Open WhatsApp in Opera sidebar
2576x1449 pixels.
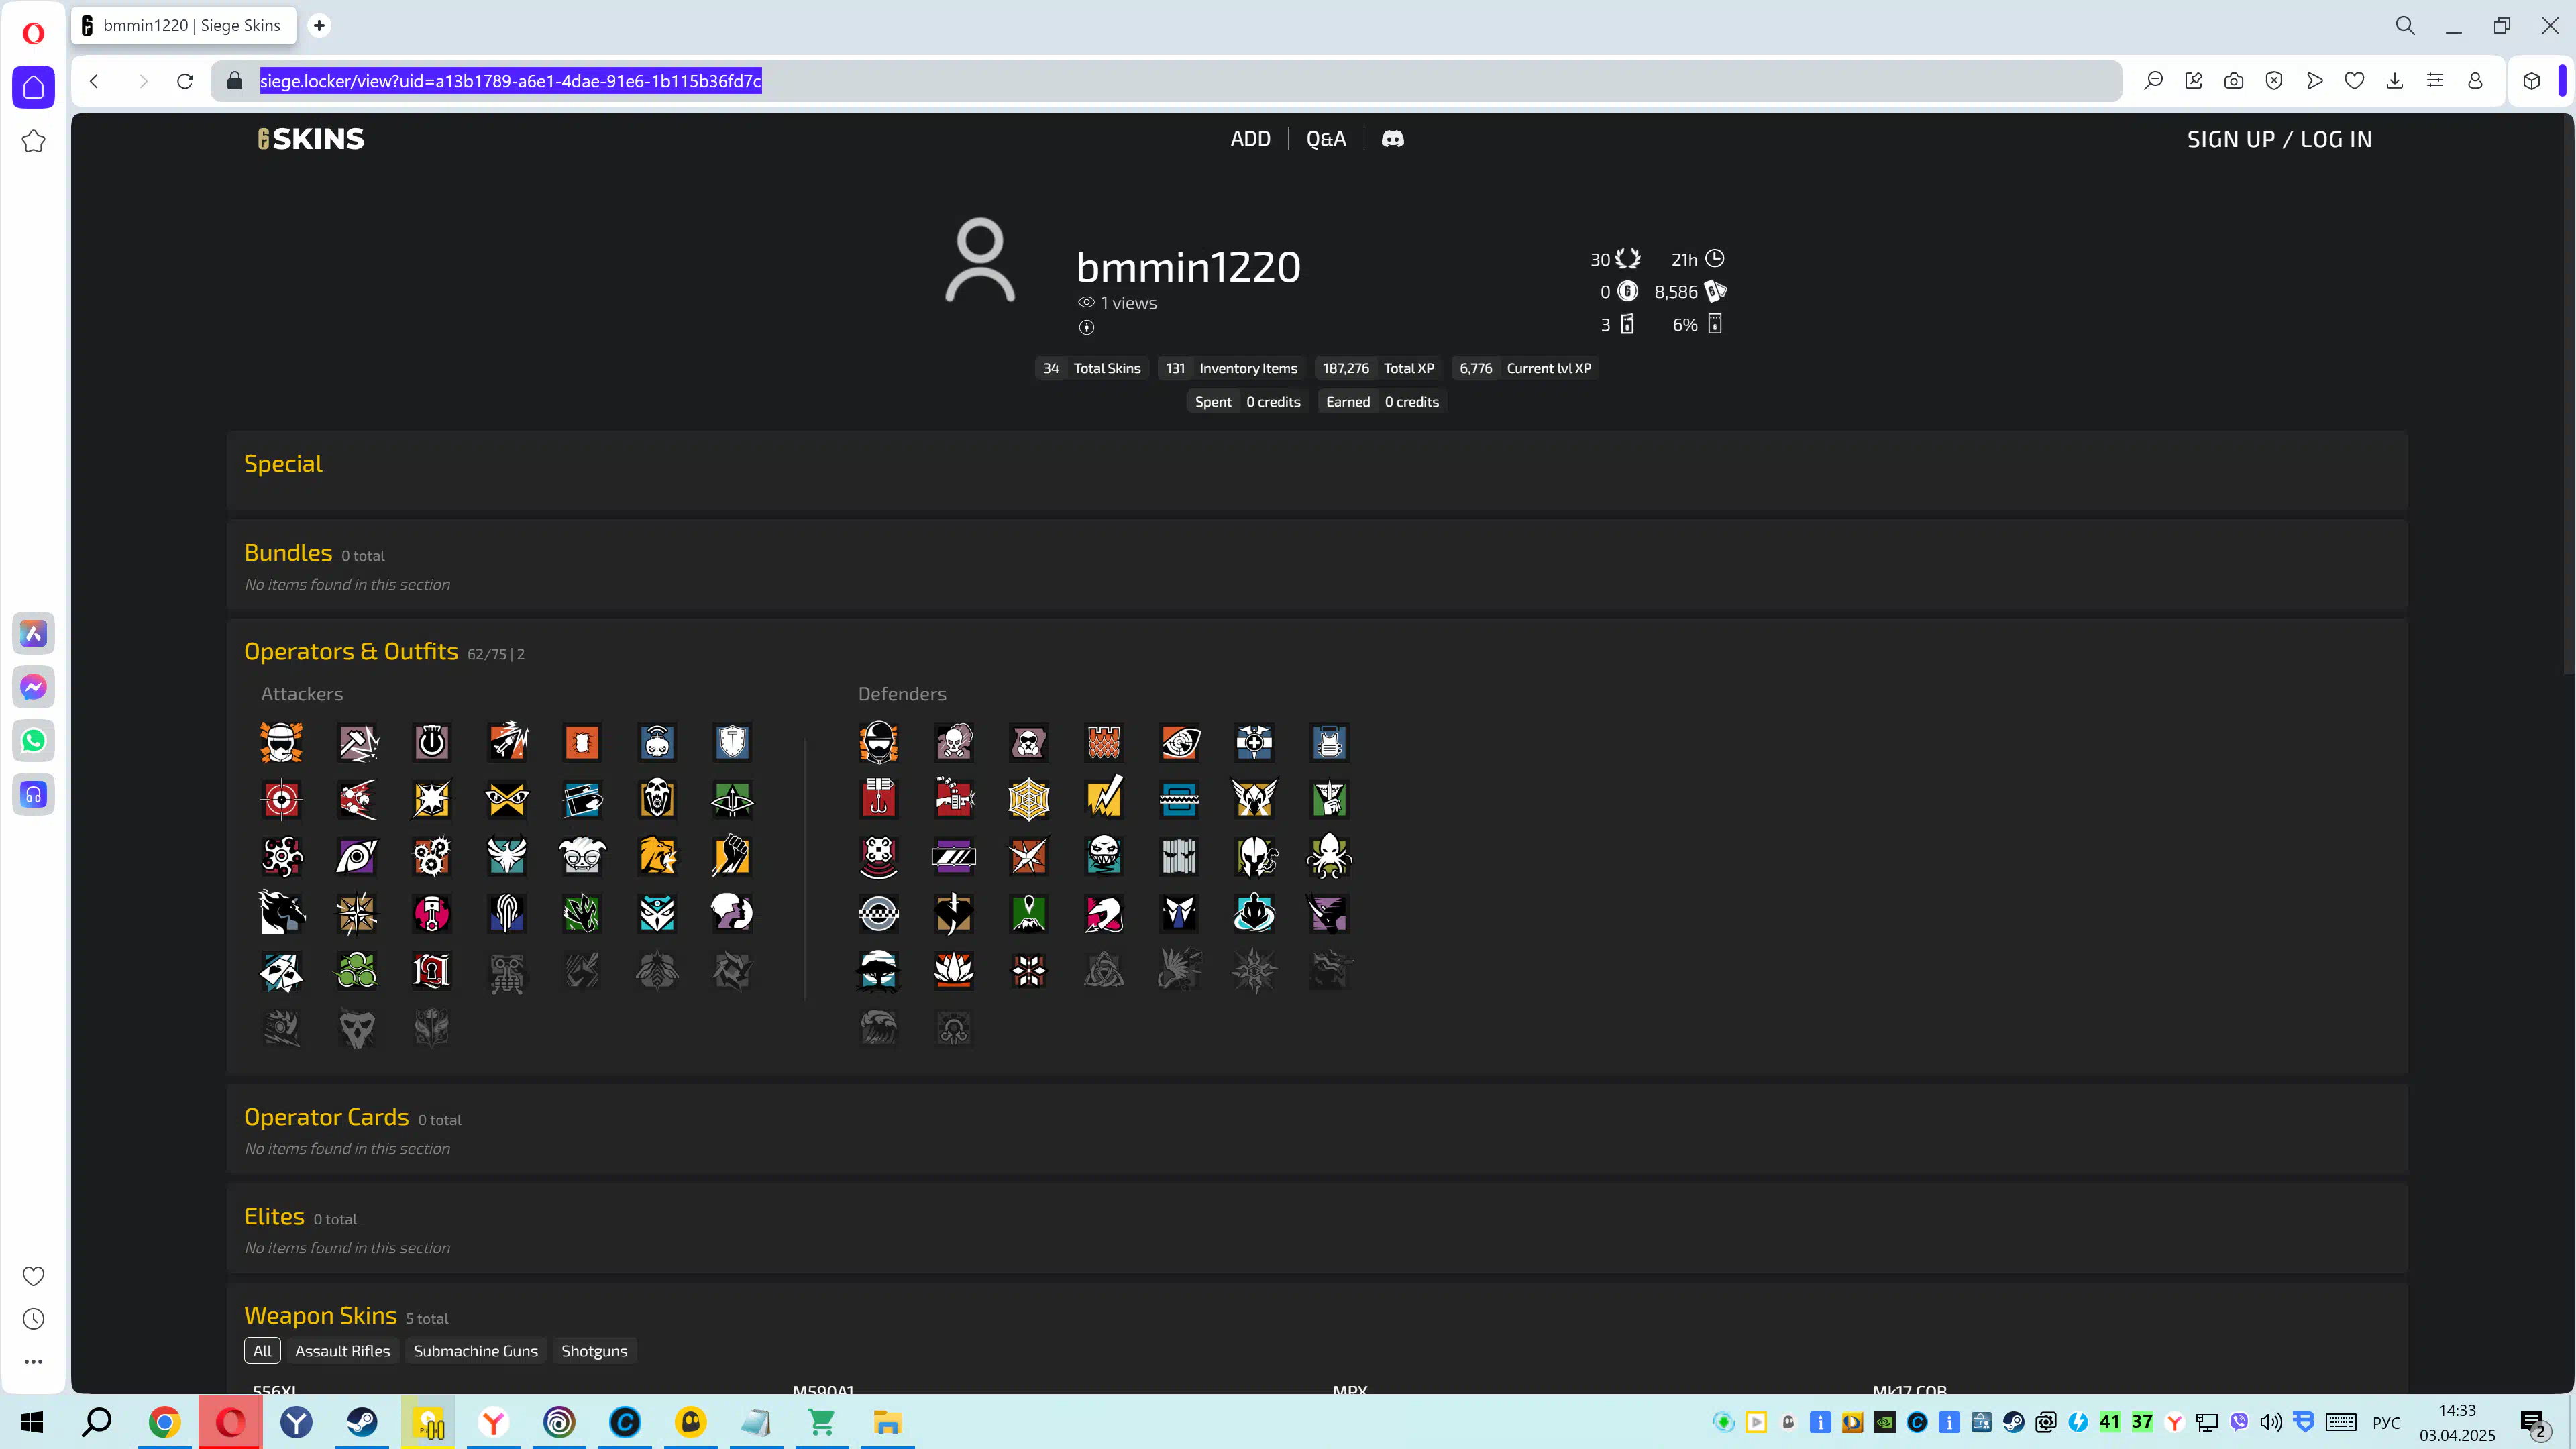point(33,741)
